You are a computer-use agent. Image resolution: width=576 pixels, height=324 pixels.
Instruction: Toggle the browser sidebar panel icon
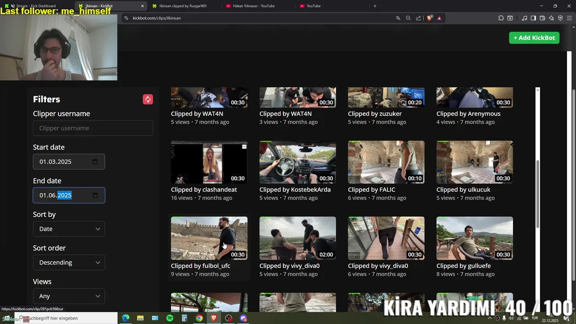click(533, 18)
